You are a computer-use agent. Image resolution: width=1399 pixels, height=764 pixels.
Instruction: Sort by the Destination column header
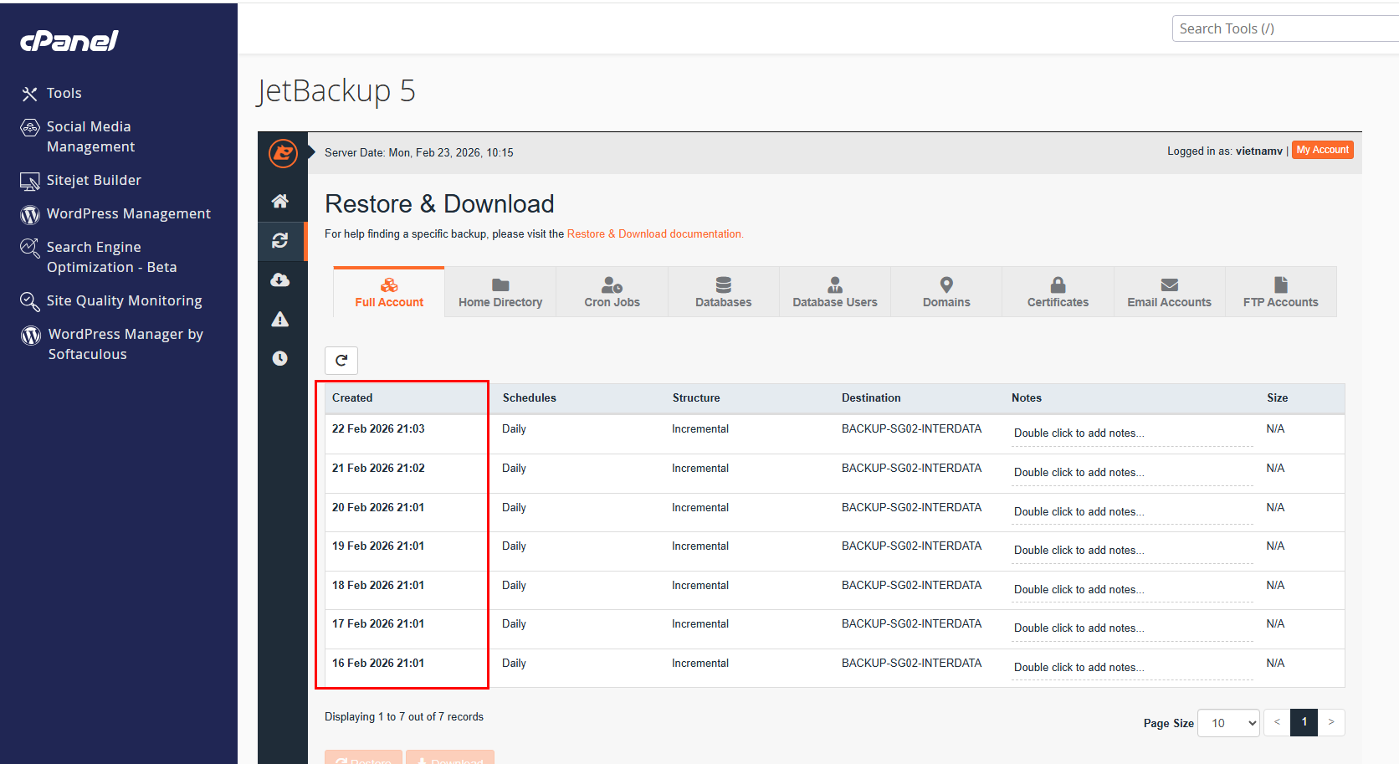[871, 398]
